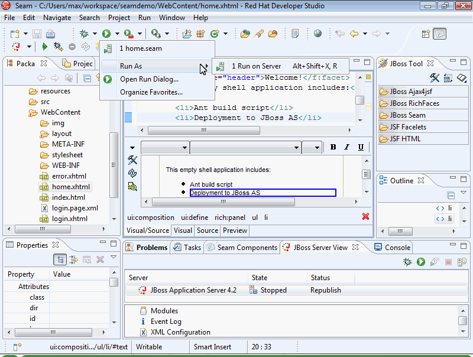
Task: Click the green Run button in main toolbar
Action: click(106, 34)
